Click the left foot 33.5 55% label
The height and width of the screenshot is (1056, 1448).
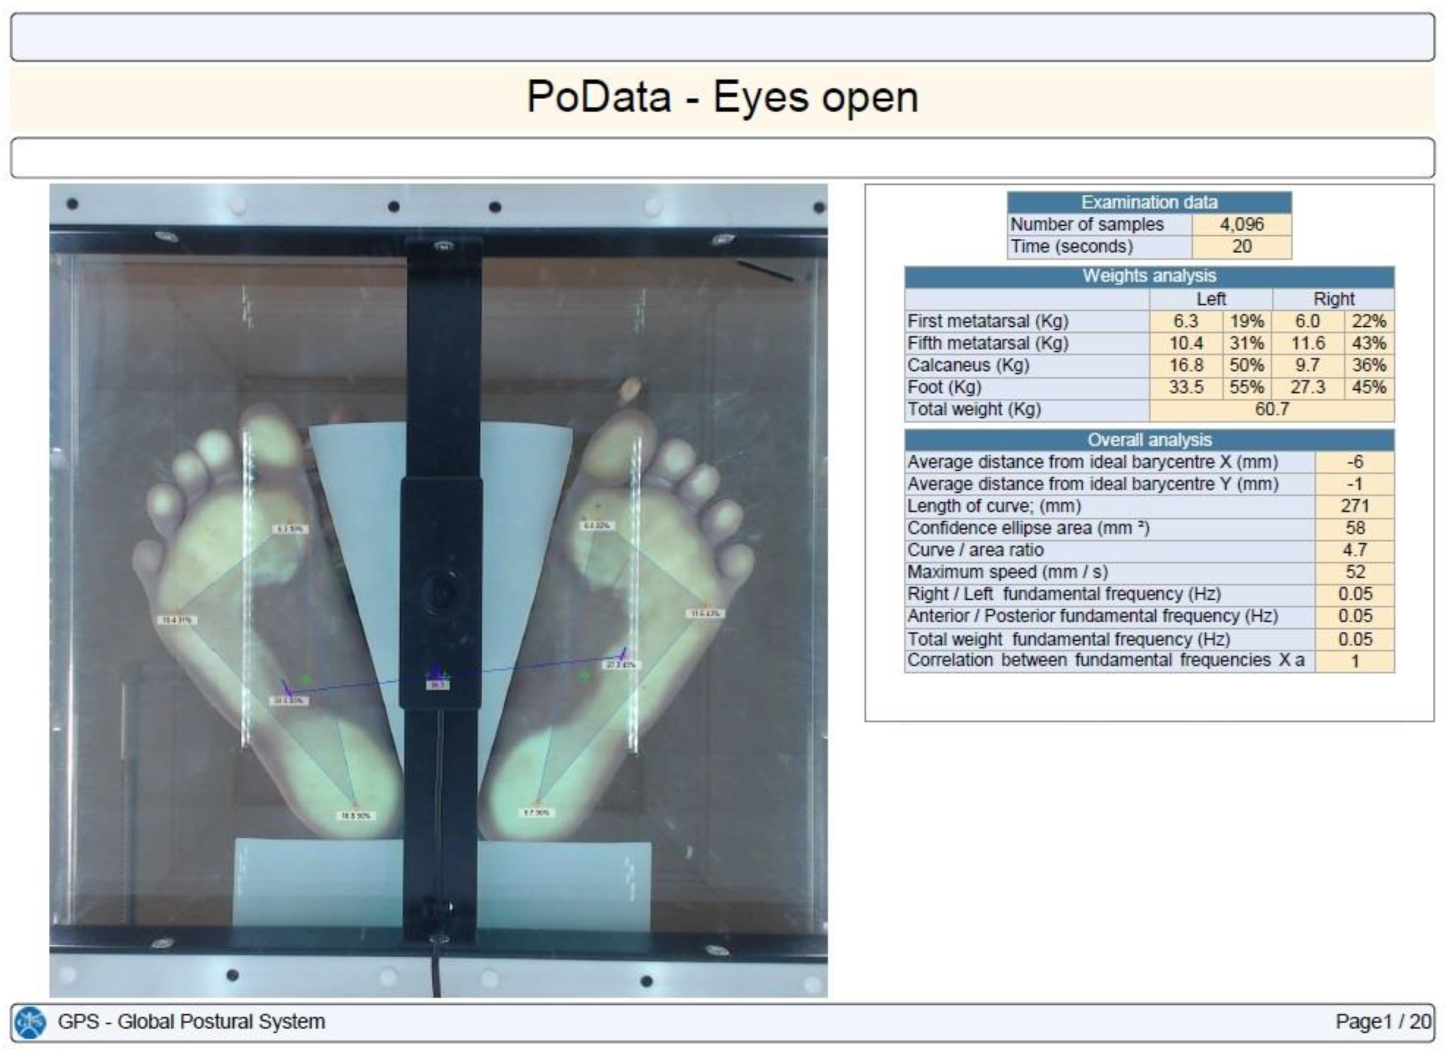coord(289,701)
